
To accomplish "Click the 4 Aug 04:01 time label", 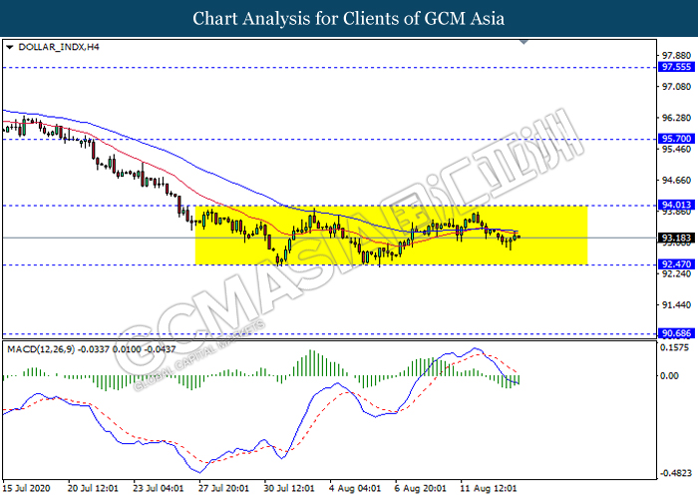I will (355, 488).
